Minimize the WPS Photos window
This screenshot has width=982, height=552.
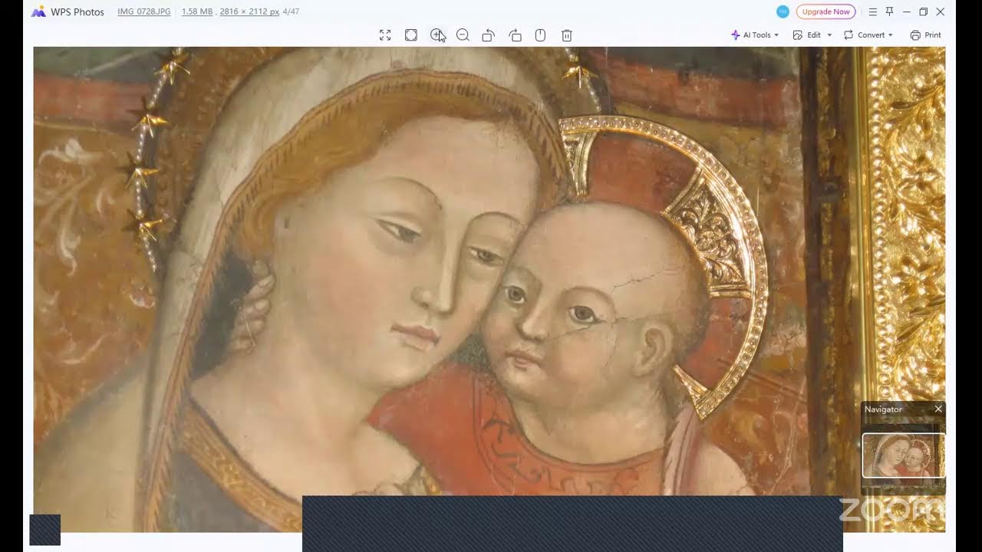[906, 11]
